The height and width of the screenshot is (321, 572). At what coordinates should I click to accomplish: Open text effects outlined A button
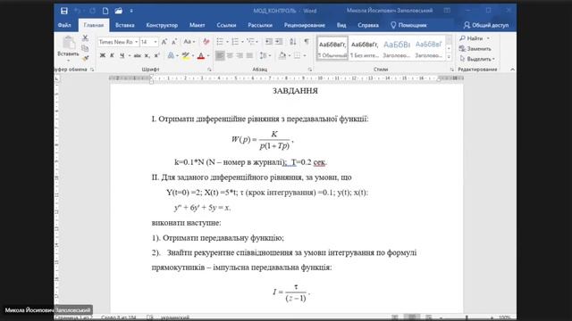(x=171, y=55)
